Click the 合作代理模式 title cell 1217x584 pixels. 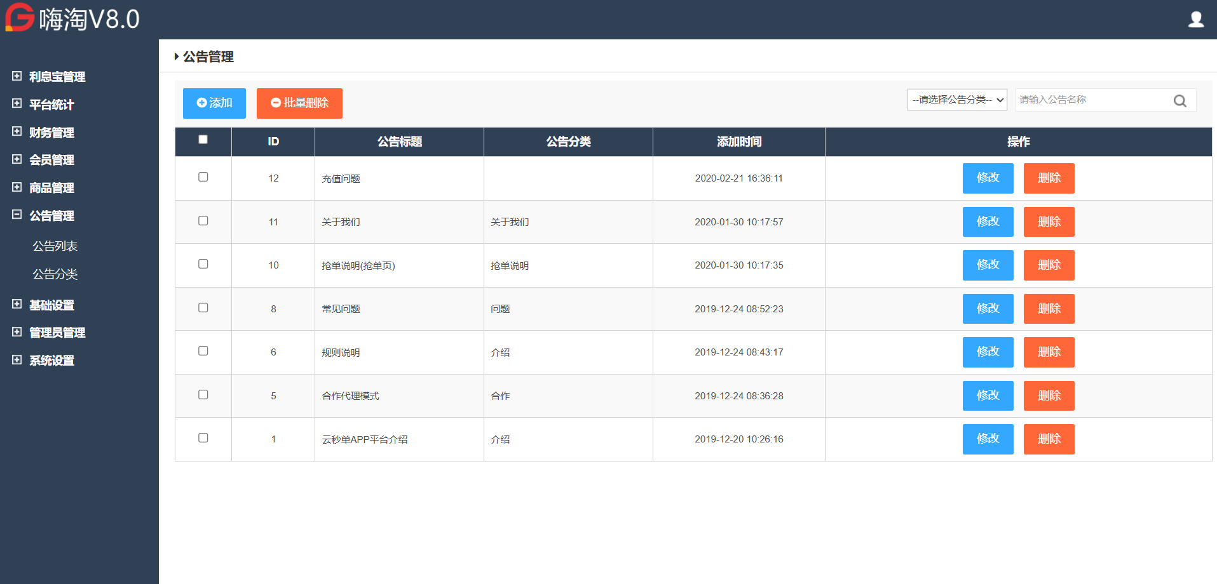pos(400,396)
